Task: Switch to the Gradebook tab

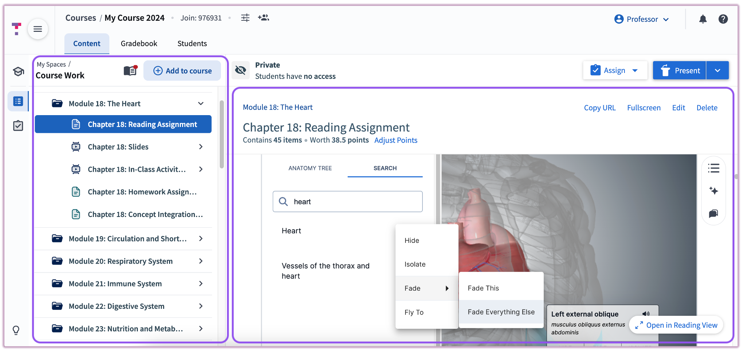Action: tap(139, 43)
